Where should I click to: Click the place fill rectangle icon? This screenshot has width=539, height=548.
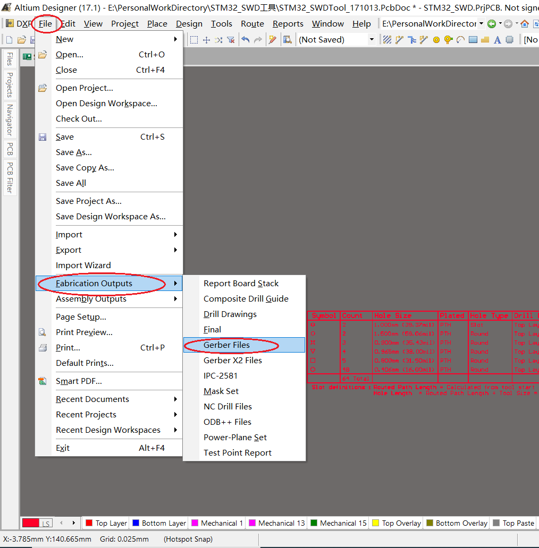[x=473, y=40]
